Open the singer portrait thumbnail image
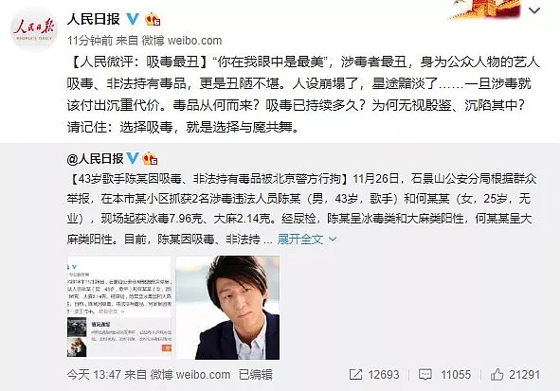The height and width of the screenshot is (391, 560). [227, 308]
